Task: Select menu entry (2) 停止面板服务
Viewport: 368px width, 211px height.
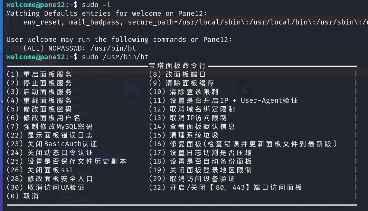Action: point(39,83)
